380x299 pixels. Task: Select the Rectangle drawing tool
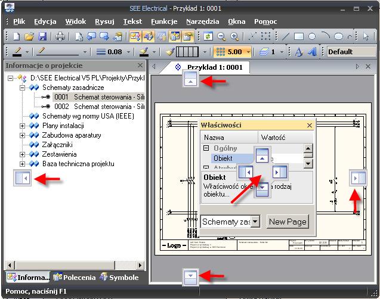tap(298, 36)
